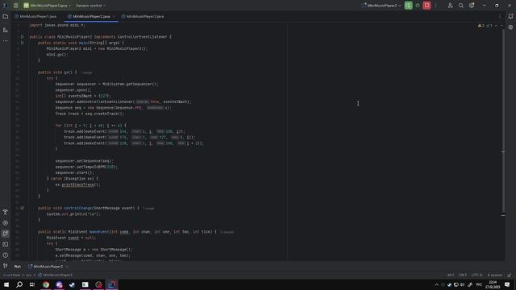
Task: Go to previous highlighted error arrow
Action: coord(497,26)
